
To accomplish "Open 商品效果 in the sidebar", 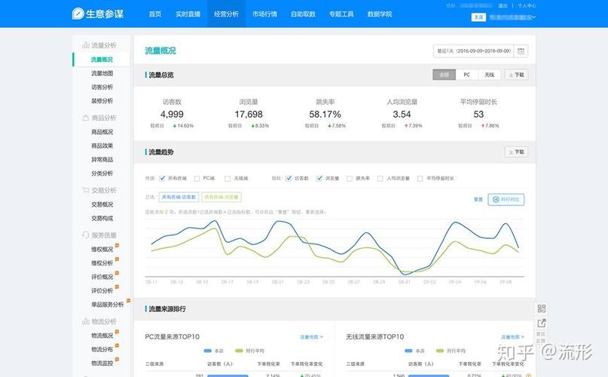I will point(102,146).
